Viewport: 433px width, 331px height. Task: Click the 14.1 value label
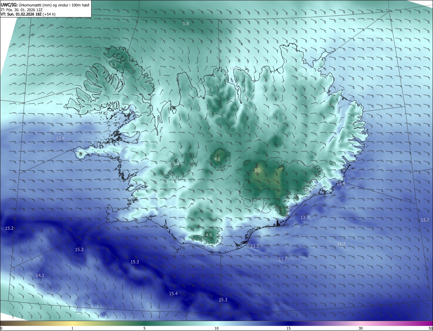40,275
